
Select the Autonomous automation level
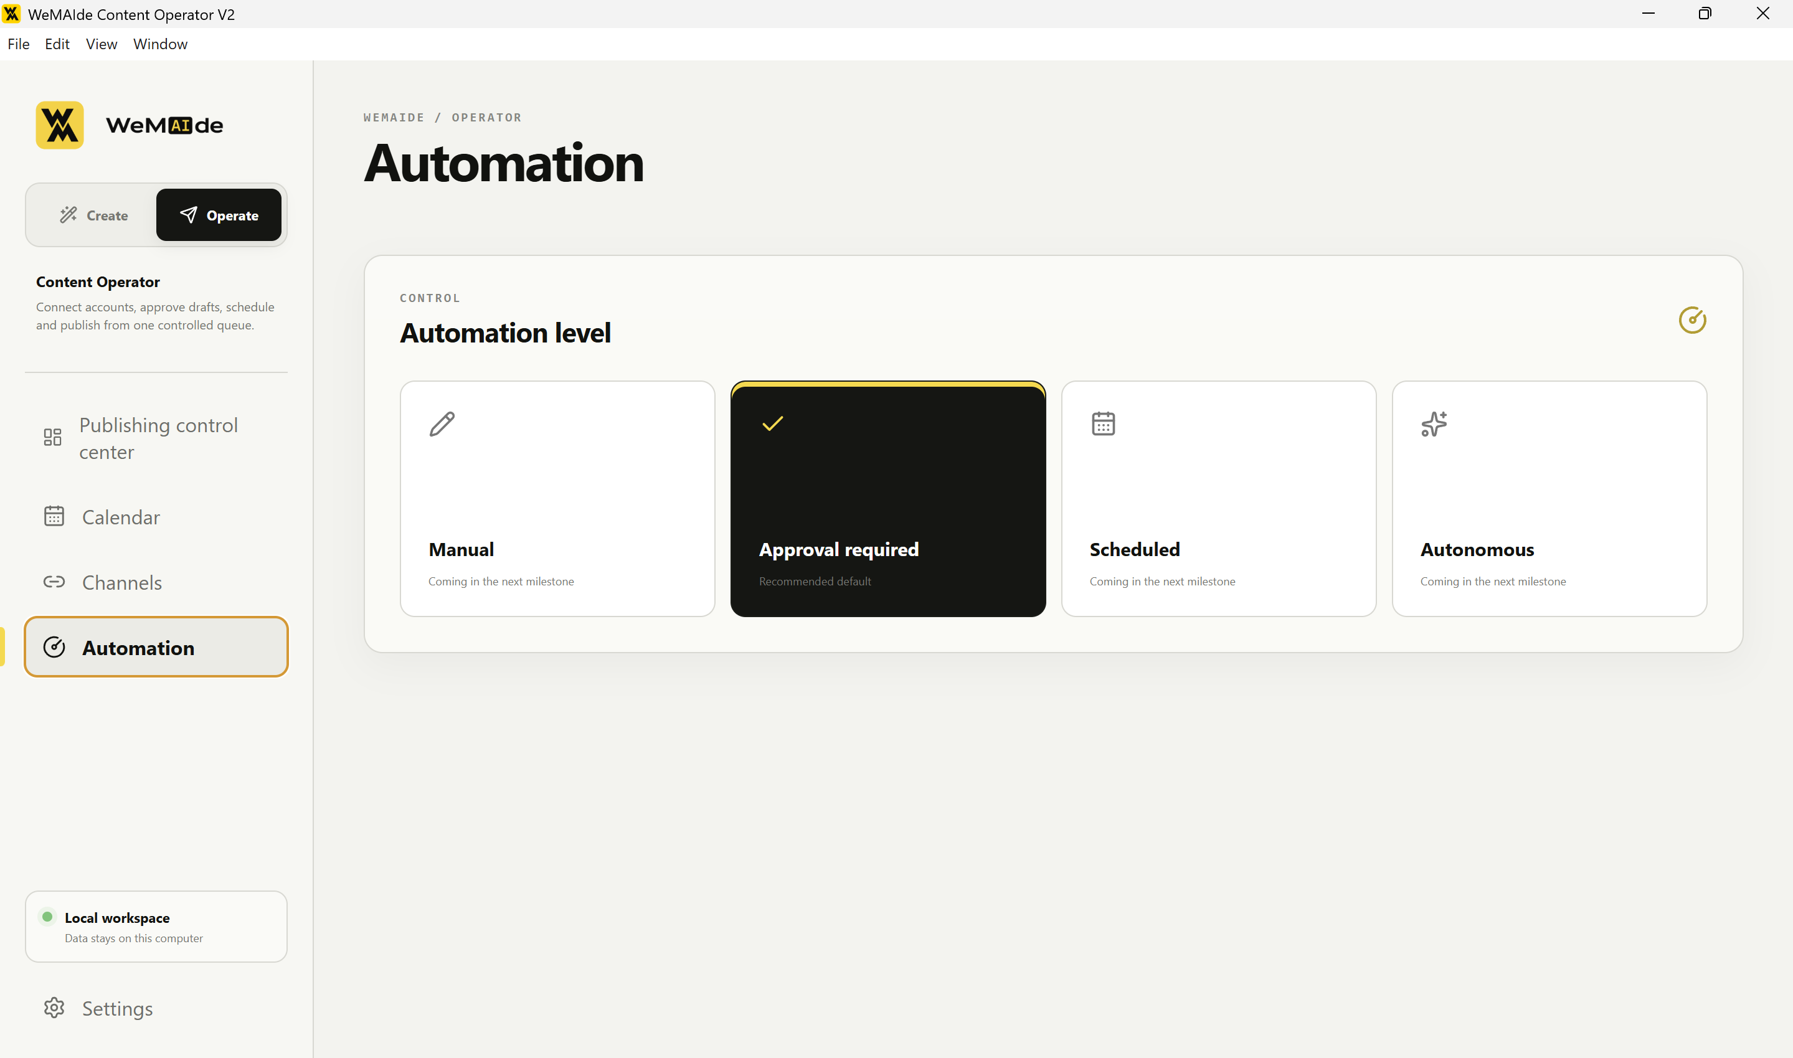[x=1549, y=498]
